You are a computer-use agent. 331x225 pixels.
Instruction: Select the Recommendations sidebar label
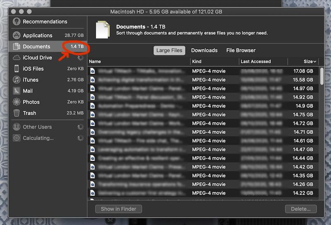coord(45,22)
